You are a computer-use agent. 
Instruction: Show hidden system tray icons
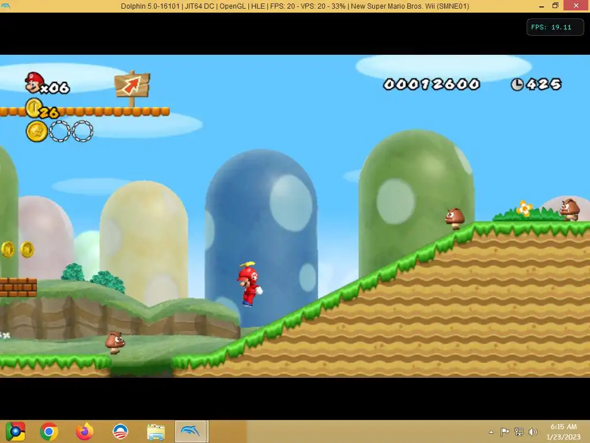[491, 432]
